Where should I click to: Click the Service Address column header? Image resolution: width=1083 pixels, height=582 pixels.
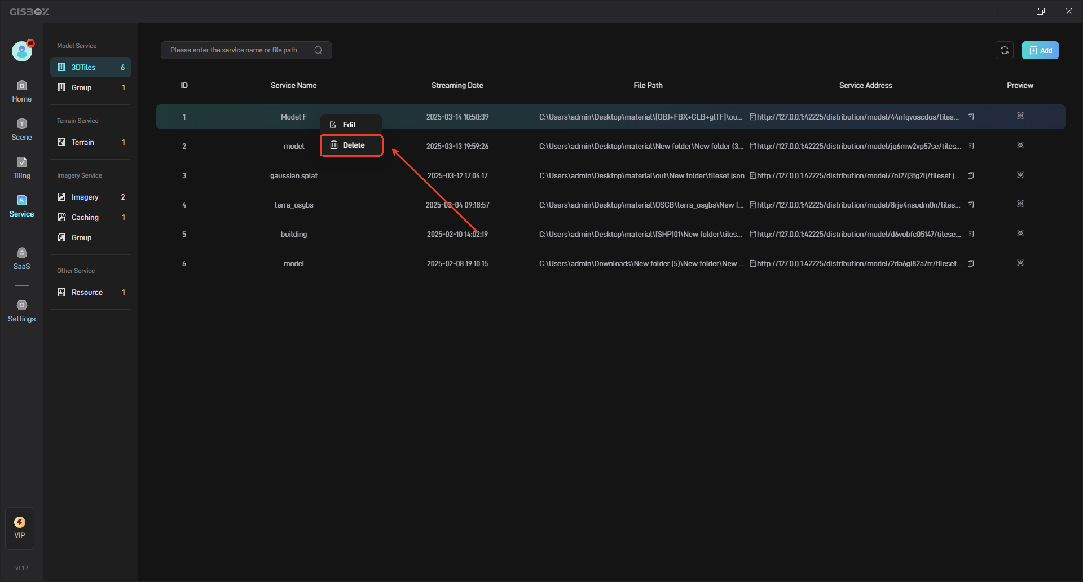(866, 85)
